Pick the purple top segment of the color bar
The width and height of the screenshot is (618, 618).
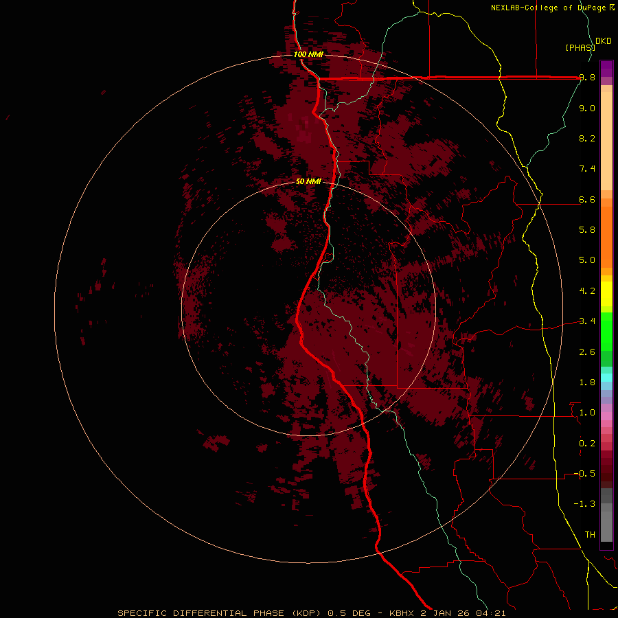(x=606, y=68)
